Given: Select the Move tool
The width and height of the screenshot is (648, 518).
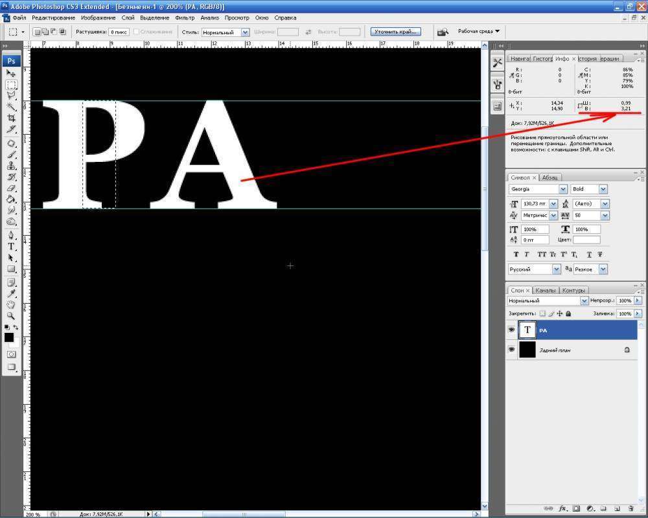Looking at the screenshot, I should [x=11, y=74].
